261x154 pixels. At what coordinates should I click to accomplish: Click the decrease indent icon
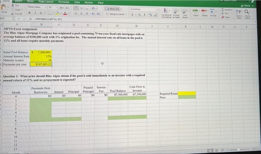tap(93, 14)
